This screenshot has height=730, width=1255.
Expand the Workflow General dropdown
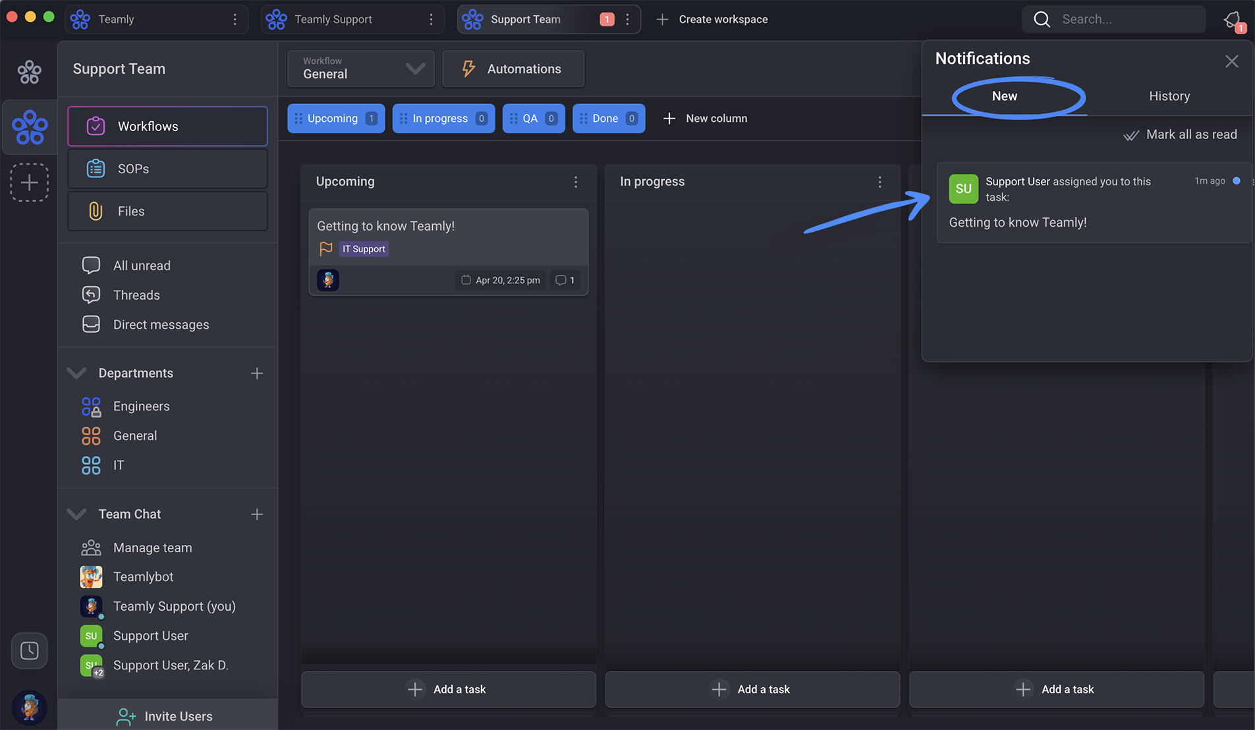[x=361, y=69]
